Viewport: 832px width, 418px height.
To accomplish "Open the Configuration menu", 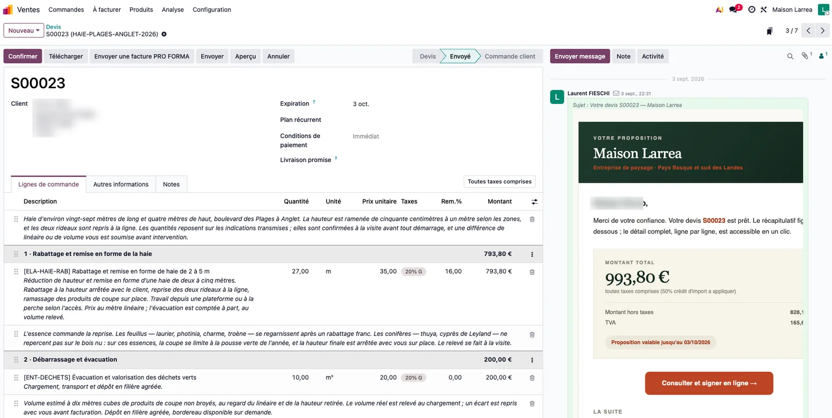I will point(212,9).
